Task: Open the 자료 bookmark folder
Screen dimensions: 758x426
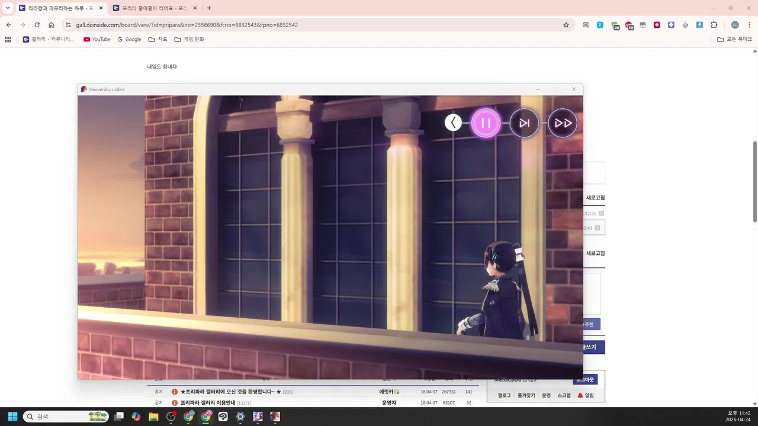Action: [x=158, y=39]
